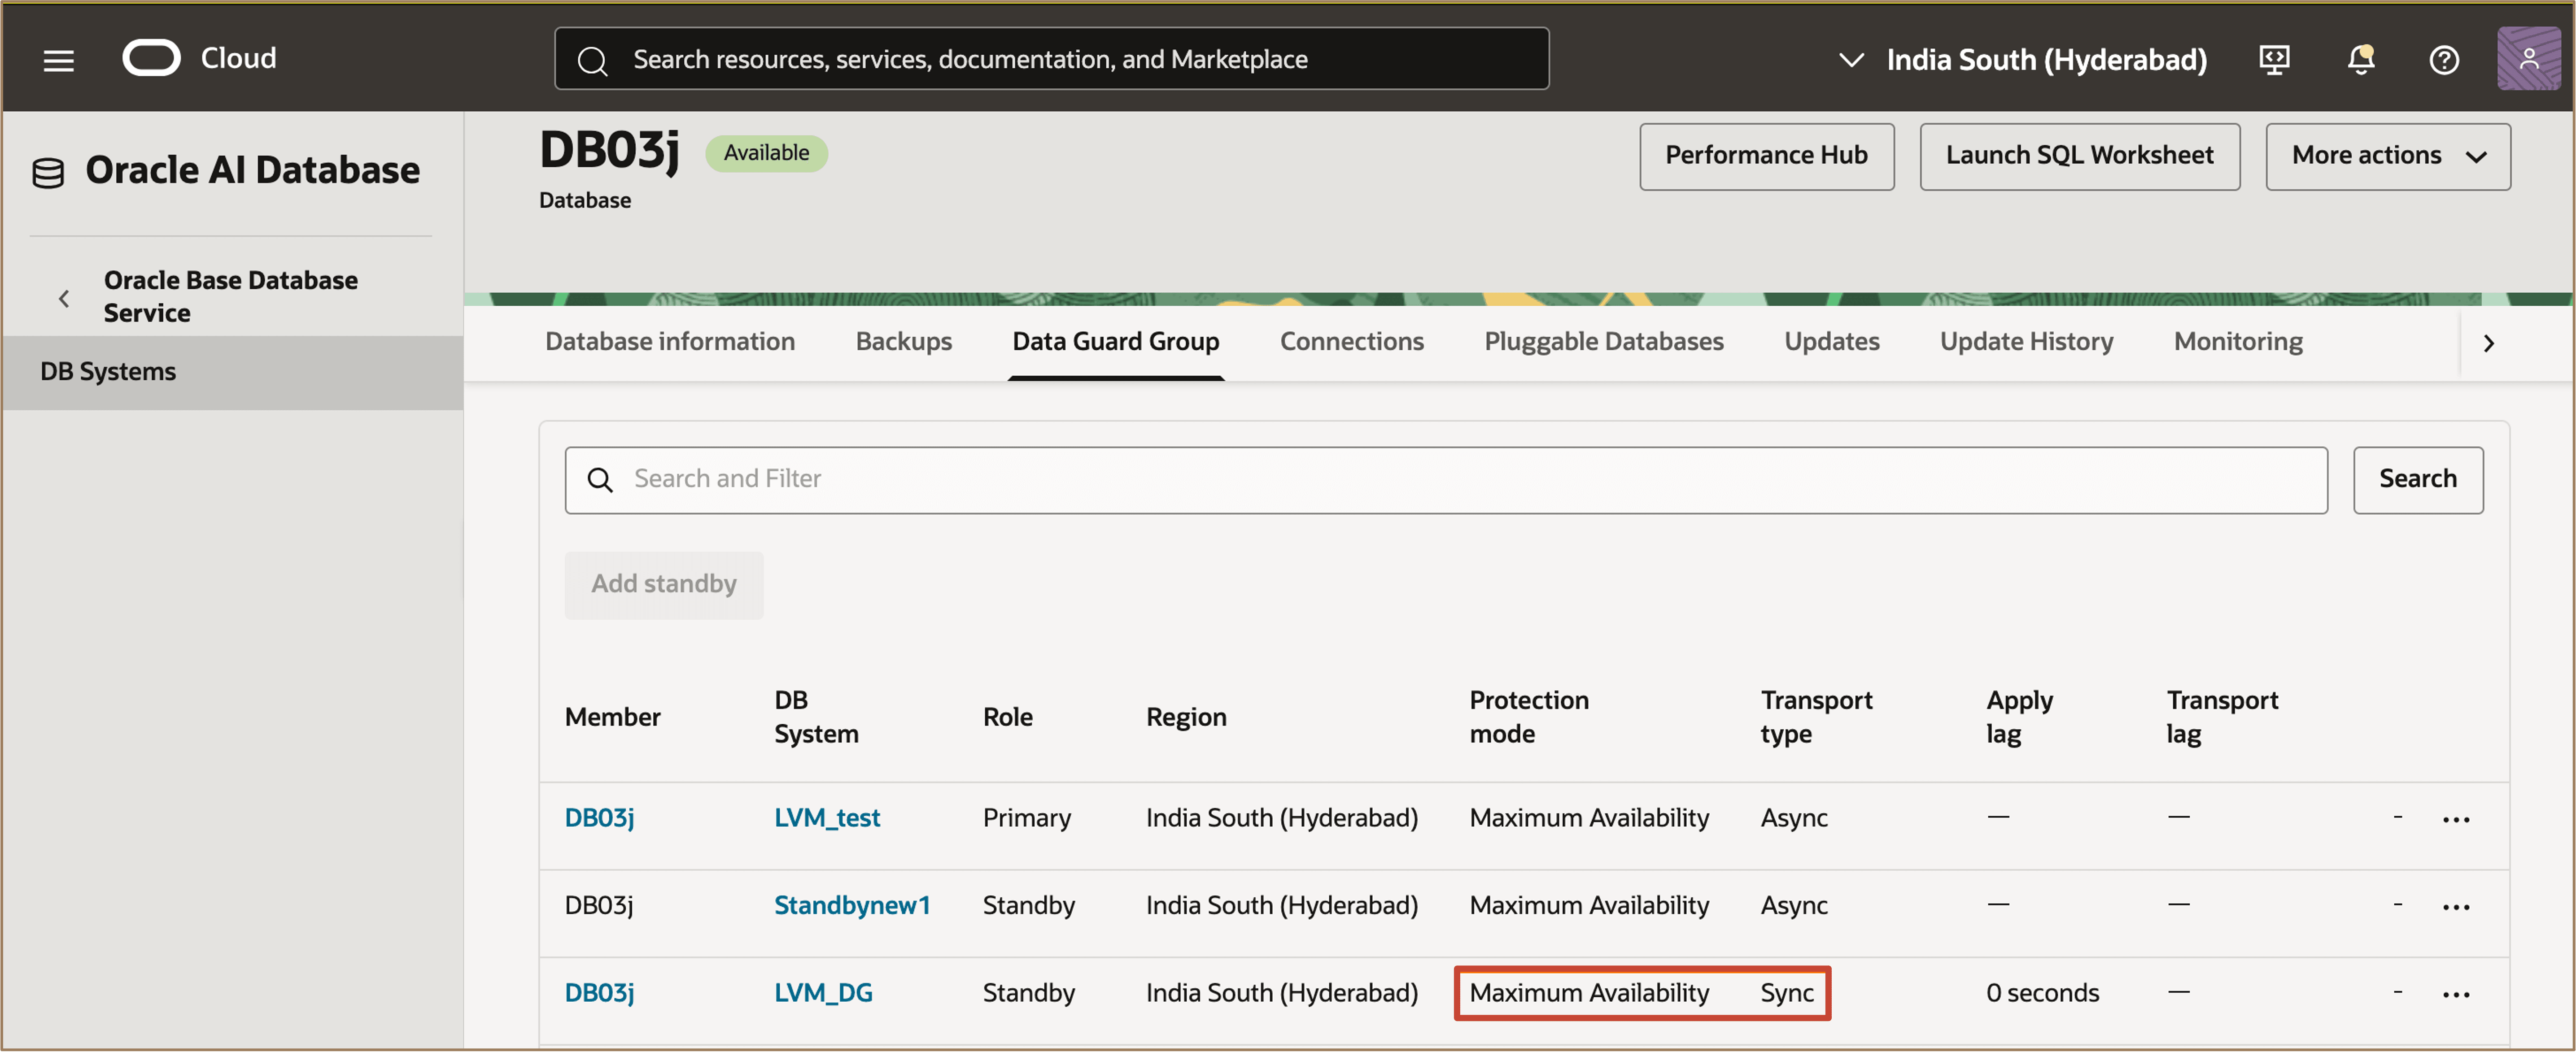Open the user profile avatar
Screen dimensions: 2576x1052
click(x=2527, y=60)
